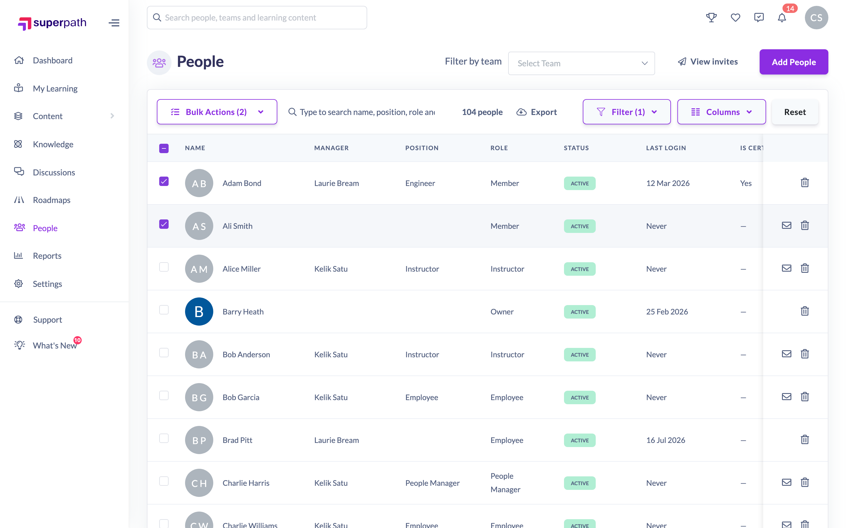
Task: Email Bob Garcia via envelope icon
Action: pos(787,397)
